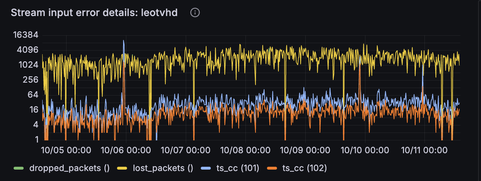Click the 10/09 00:00 time axis label
The image size is (481, 181).
pyautogui.click(x=305, y=150)
